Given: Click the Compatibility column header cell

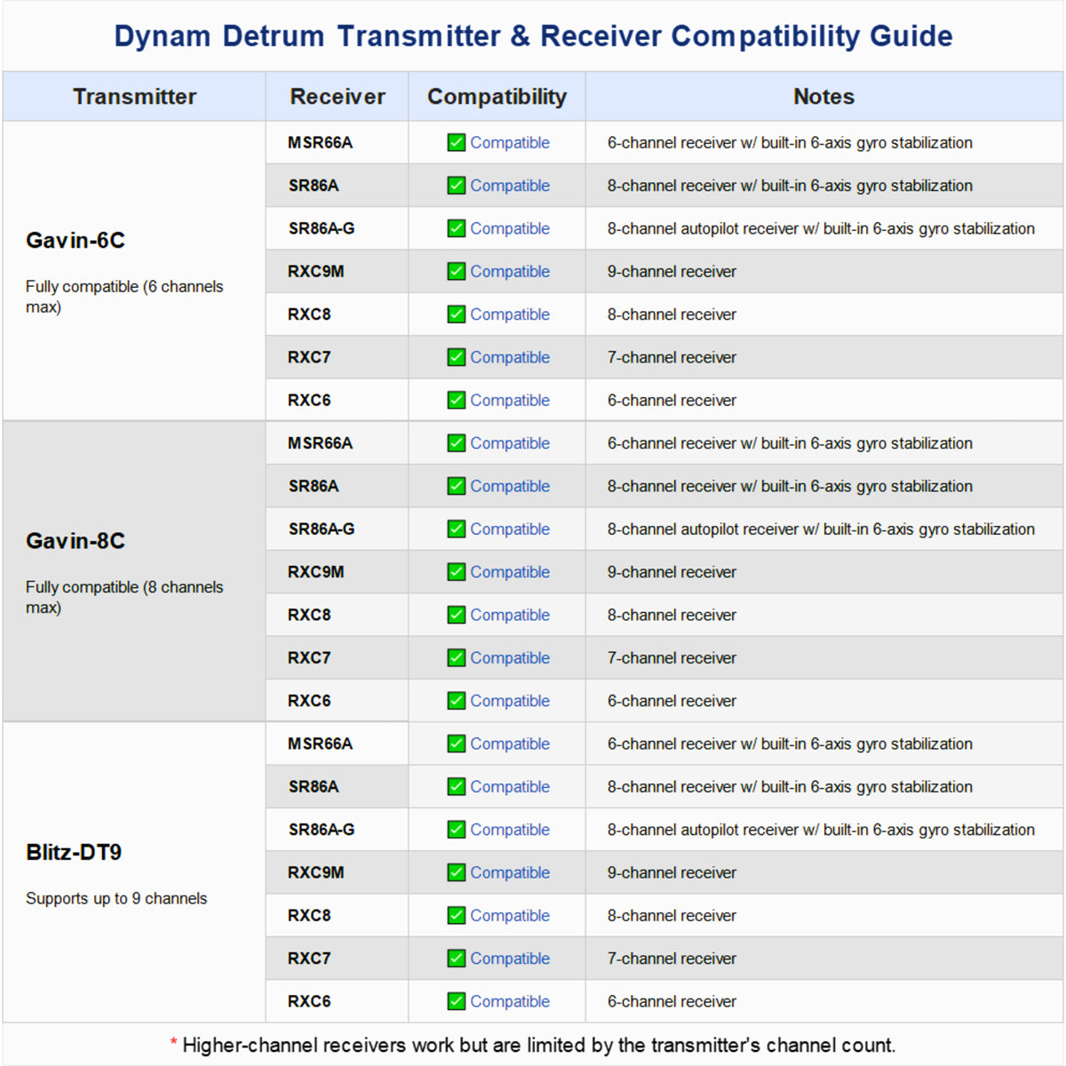Looking at the screenshot, I should (x=497, y=96).
